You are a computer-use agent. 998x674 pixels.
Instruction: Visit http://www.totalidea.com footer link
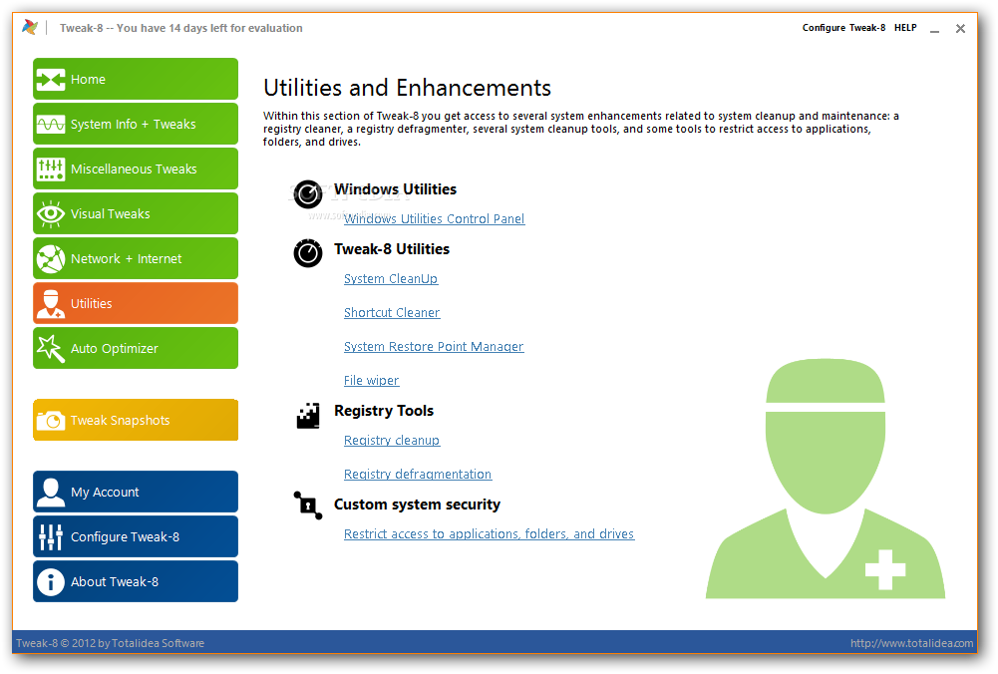coord(911,643)
